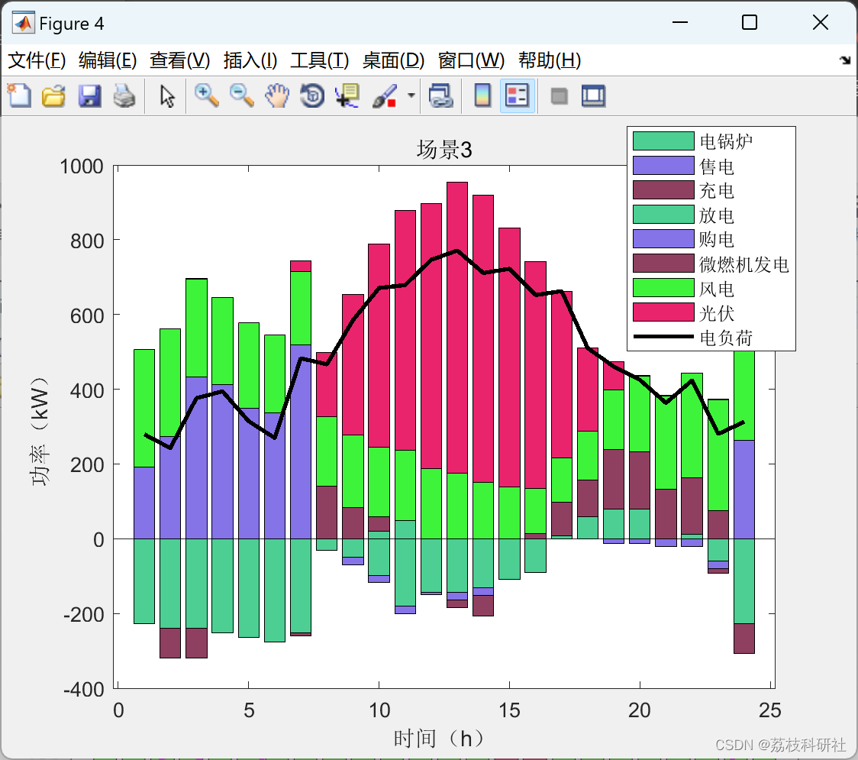The width and height of the screenshot is (858, 760).
Task: Open the 帮助(H) menu
Action: tap(550, 60)
